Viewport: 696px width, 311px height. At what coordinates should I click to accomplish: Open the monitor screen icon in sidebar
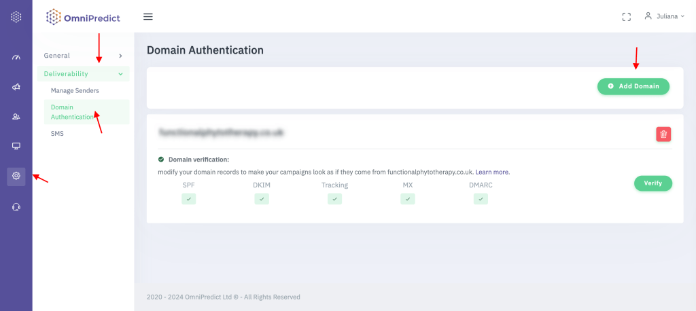coord(16,146)
